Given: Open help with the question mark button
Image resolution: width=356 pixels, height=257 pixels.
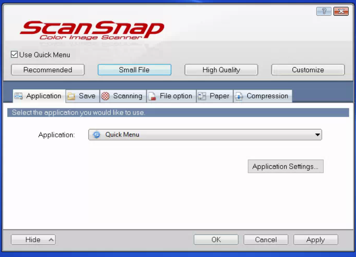Looking at the screenshot, I should coord(324,11).
